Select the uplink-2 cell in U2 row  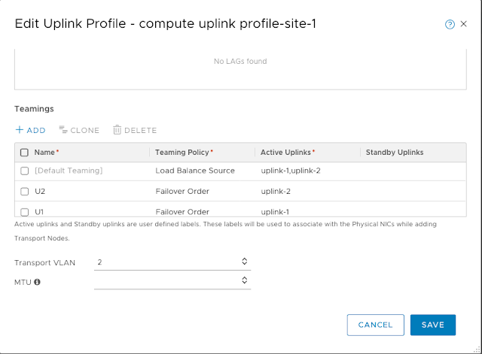click(x=275, y=191)
